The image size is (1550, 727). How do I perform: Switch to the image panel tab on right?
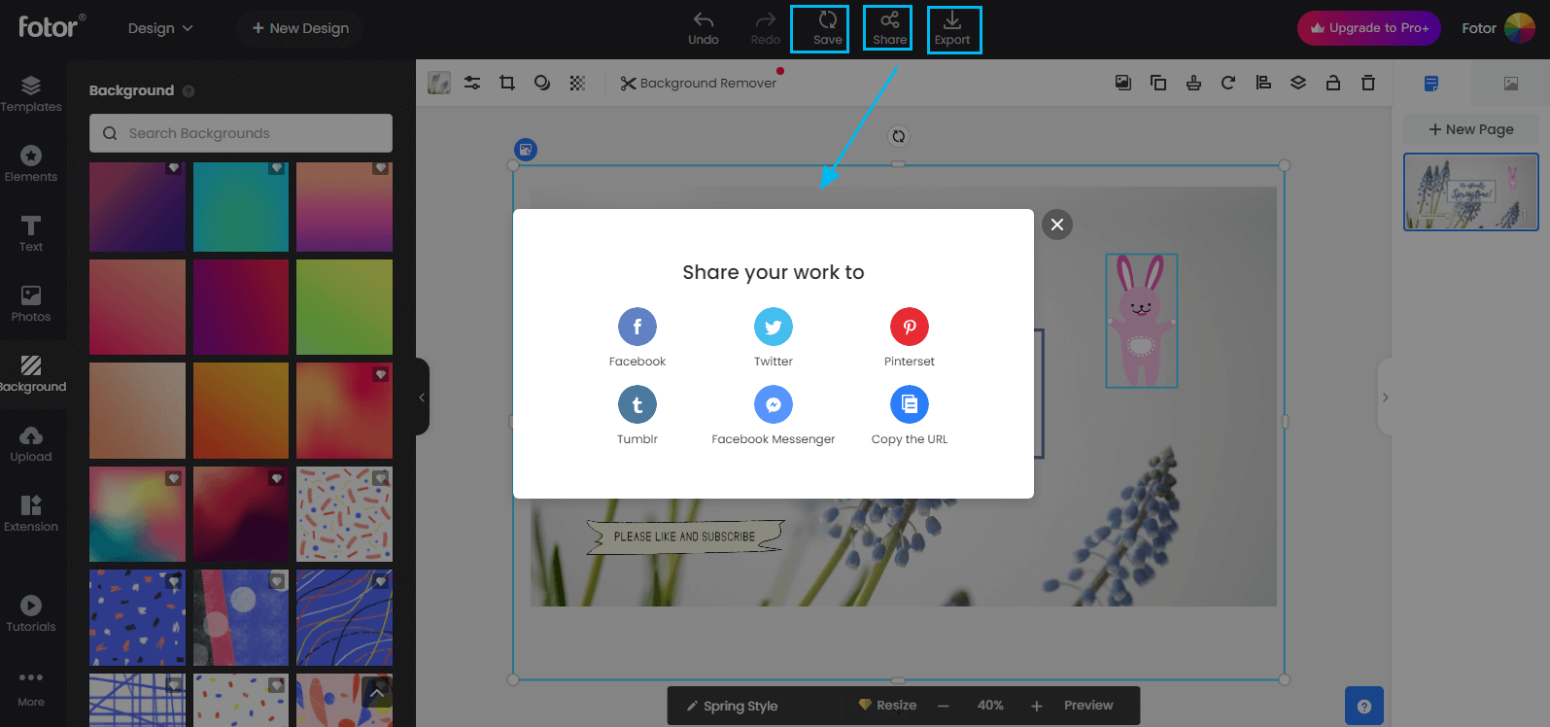point(1511,84)
